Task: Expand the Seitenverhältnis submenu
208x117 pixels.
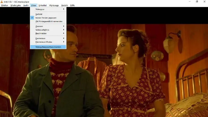Action: 48,30
